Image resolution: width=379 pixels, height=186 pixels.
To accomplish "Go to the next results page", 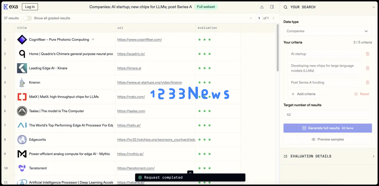I will tap(273, 18).
